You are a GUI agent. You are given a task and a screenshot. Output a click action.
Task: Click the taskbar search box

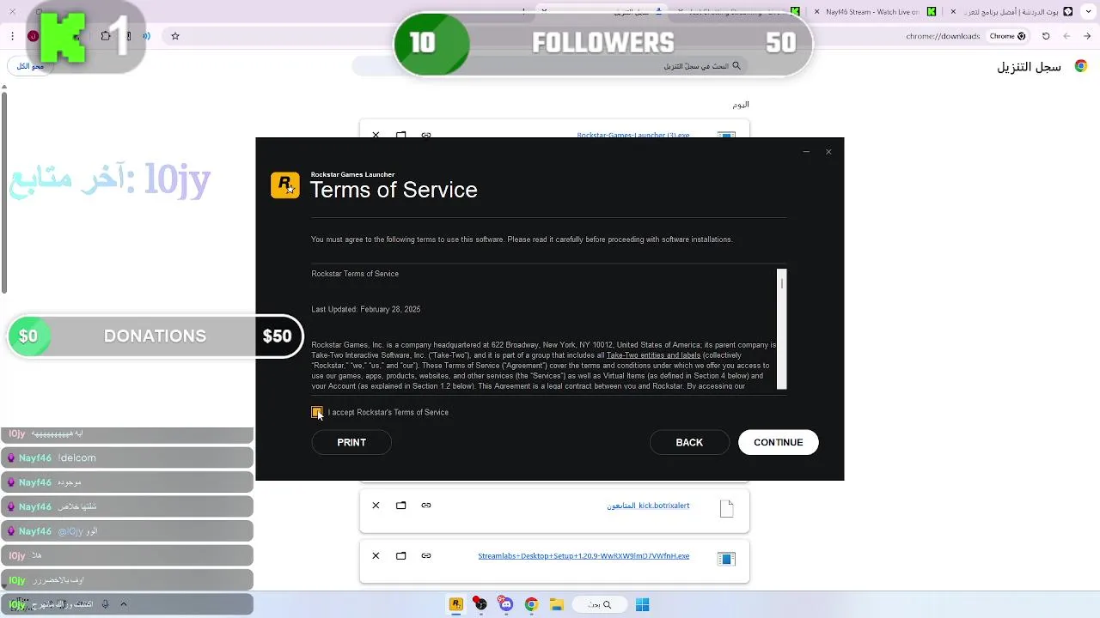[598, 604]
